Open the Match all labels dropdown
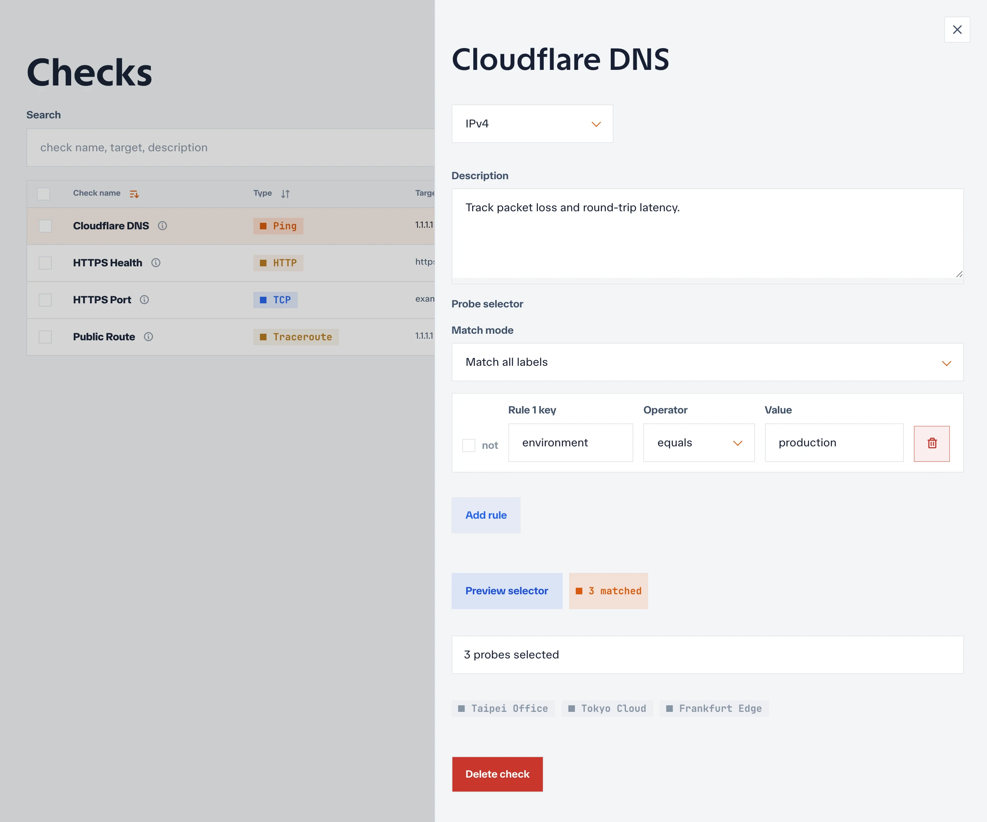Screen dimensions: 987x822 coord(707,362)
